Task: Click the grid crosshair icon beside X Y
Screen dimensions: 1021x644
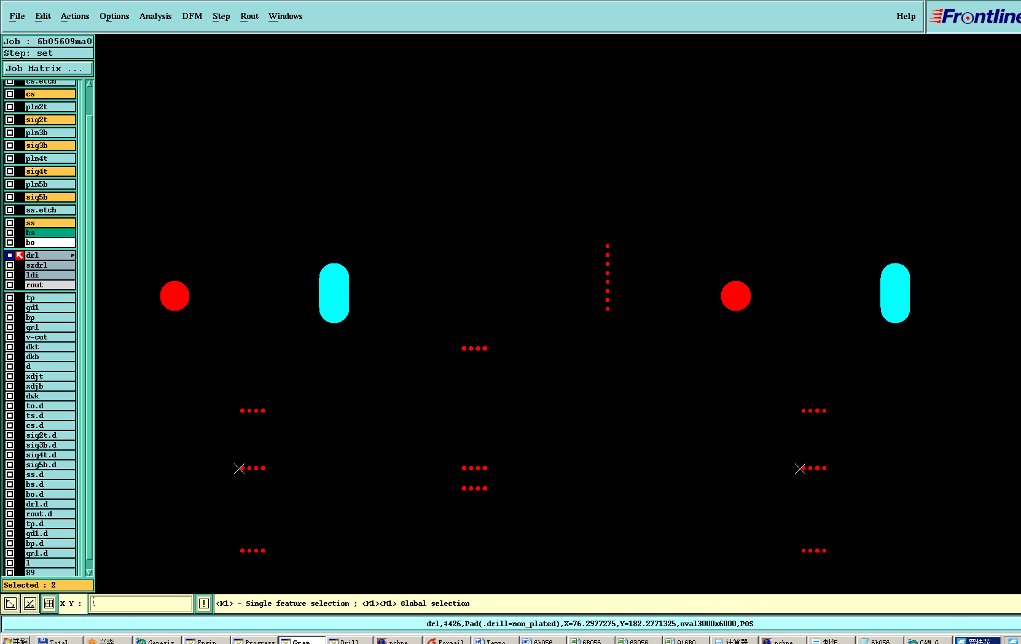Action: click(49, 603)
